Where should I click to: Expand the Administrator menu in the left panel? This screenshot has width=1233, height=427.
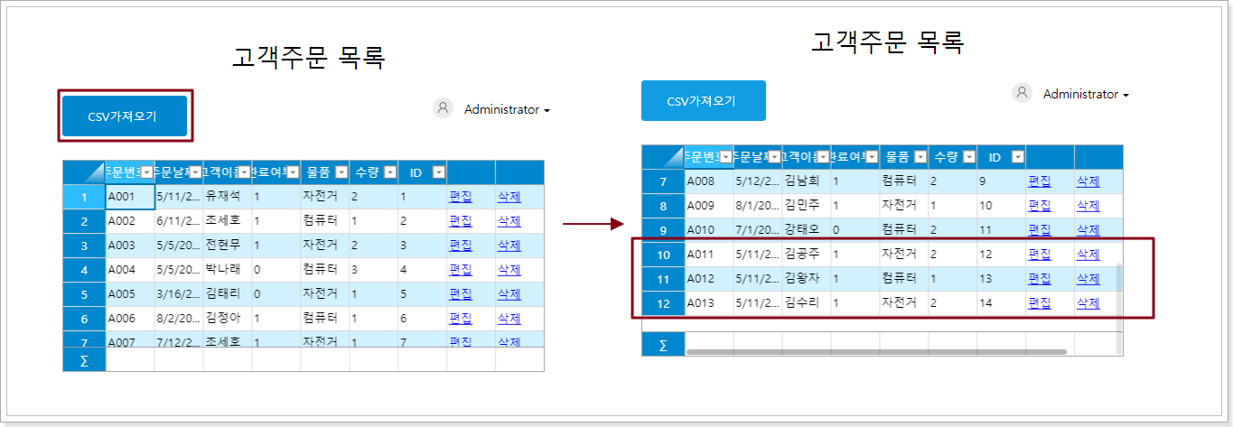507,109
